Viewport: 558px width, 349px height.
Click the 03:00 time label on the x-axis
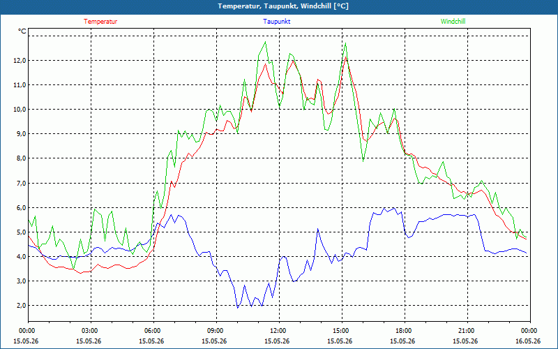91,331
